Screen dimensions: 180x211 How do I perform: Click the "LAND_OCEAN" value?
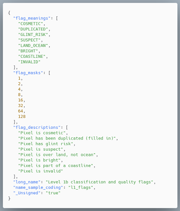click(33, 45)
